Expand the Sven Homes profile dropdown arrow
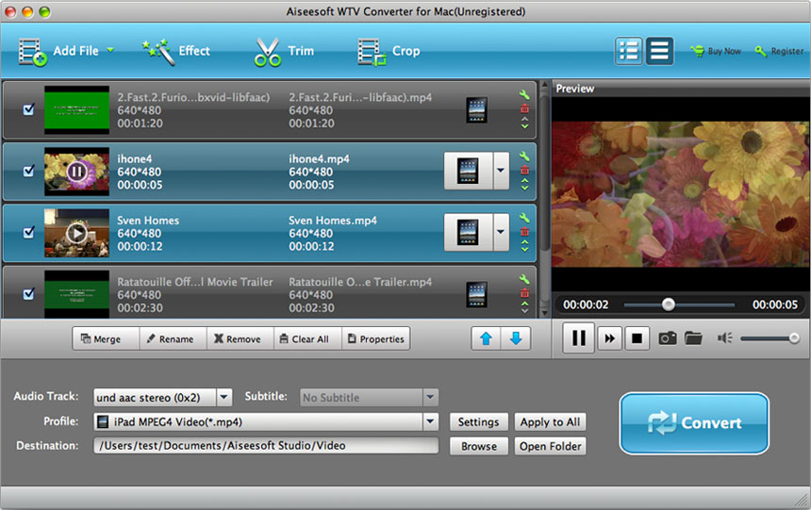The image size is (811, 510). tap(501, 232)
